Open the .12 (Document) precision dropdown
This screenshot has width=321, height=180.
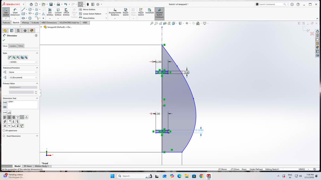point(23,77)
